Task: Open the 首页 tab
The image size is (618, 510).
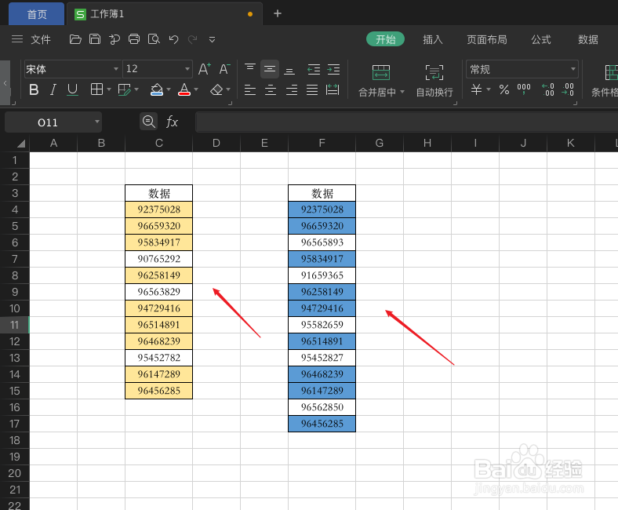Action: [x=37, y=14]
